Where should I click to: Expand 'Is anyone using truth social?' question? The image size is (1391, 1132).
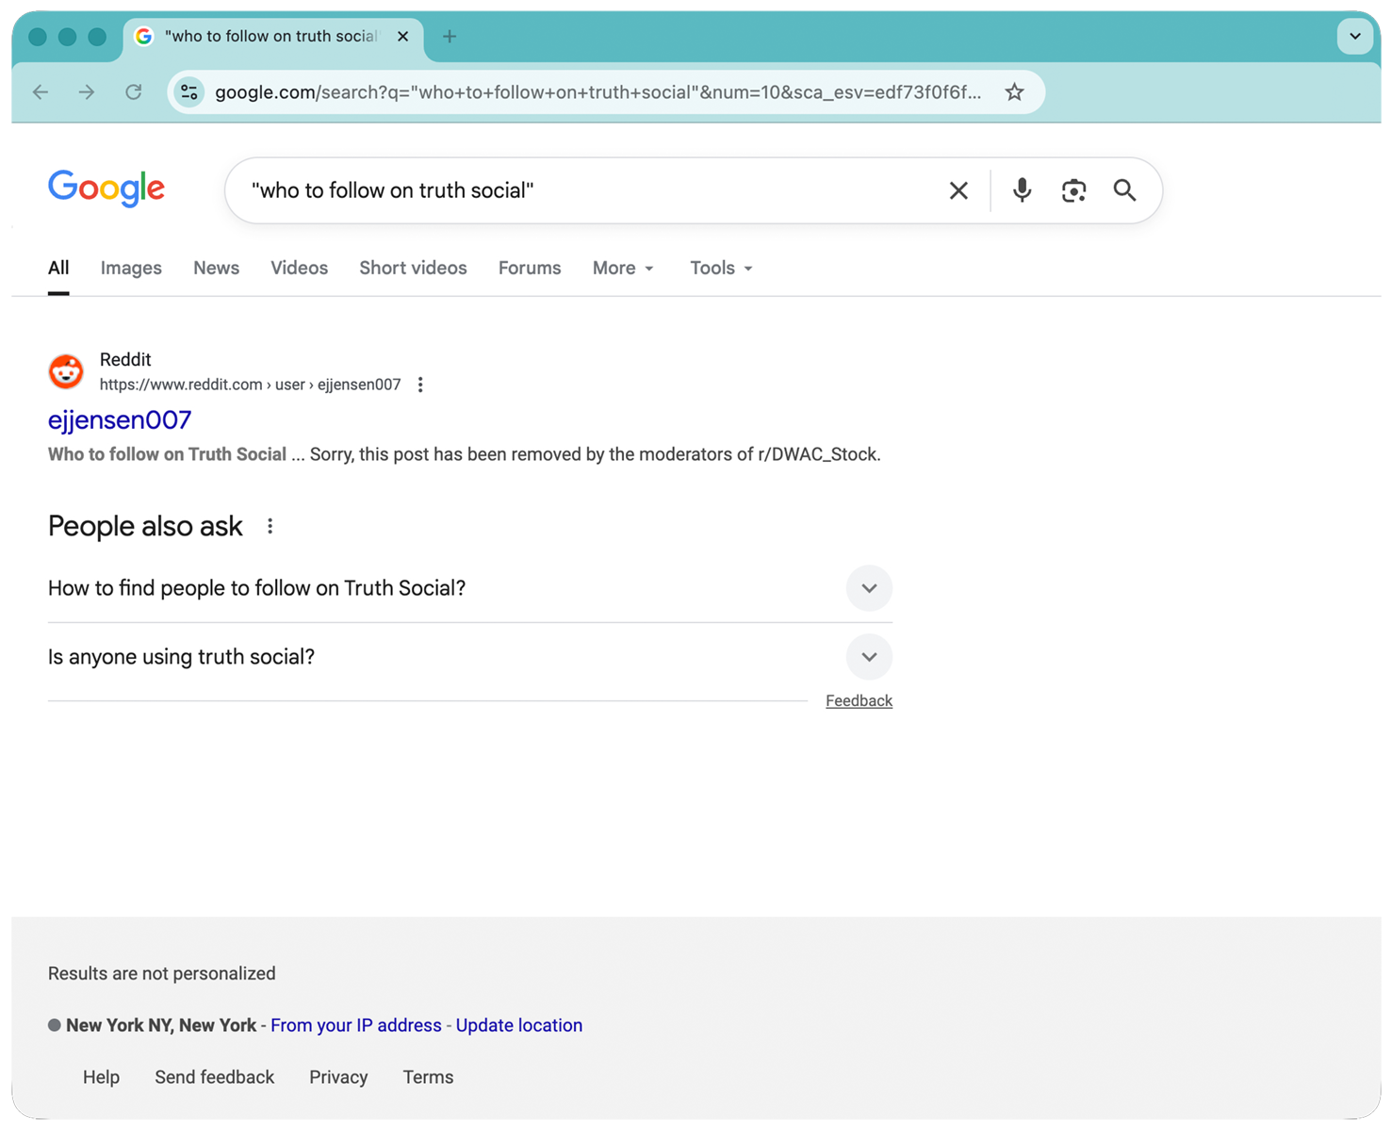tap(470, 657)
